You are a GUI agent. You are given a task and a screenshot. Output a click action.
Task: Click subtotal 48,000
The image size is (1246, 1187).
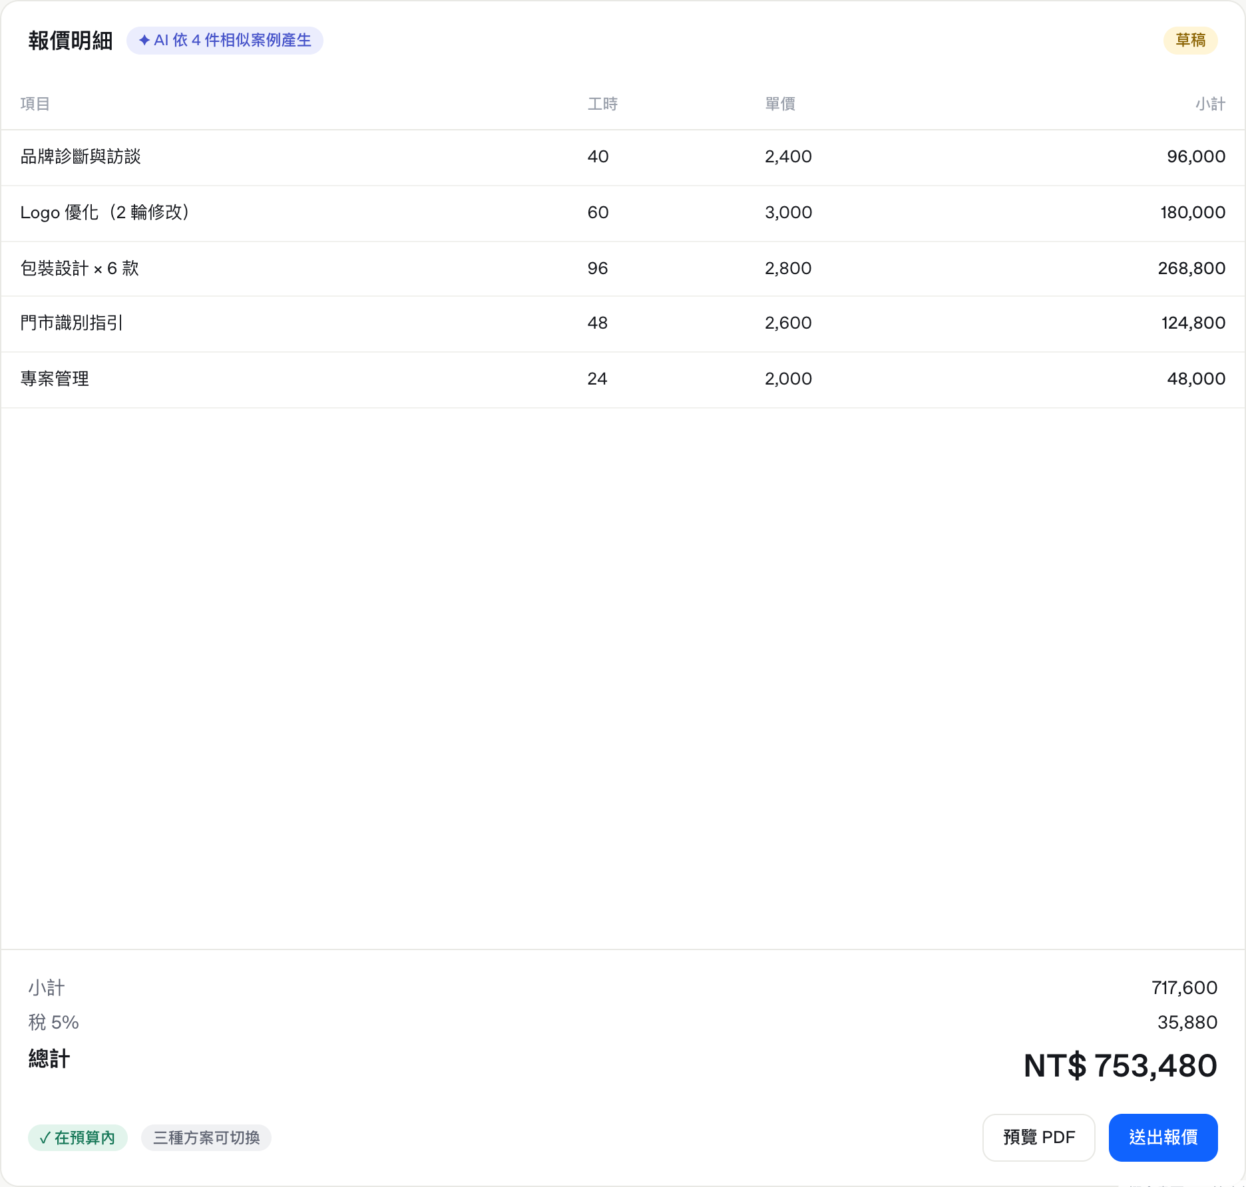tap(1196, 379)
